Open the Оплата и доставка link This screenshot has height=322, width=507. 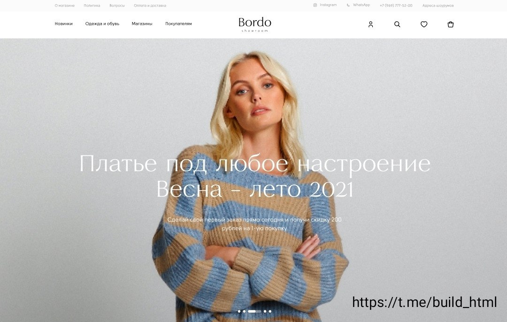pos(150,6)
